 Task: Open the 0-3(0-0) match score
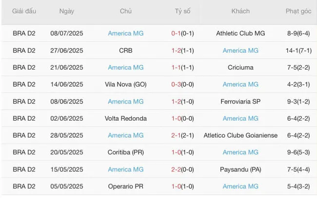pyautogui.click(x=183, y=85)
